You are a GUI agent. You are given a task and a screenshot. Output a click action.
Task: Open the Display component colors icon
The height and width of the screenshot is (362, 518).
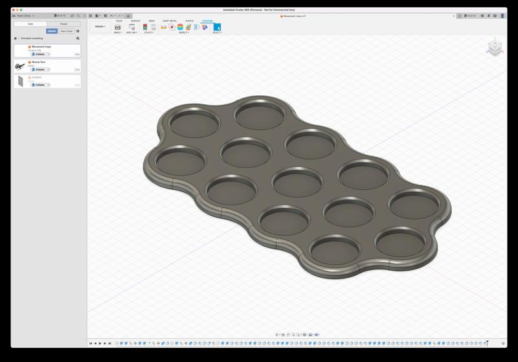pos(205,27)
